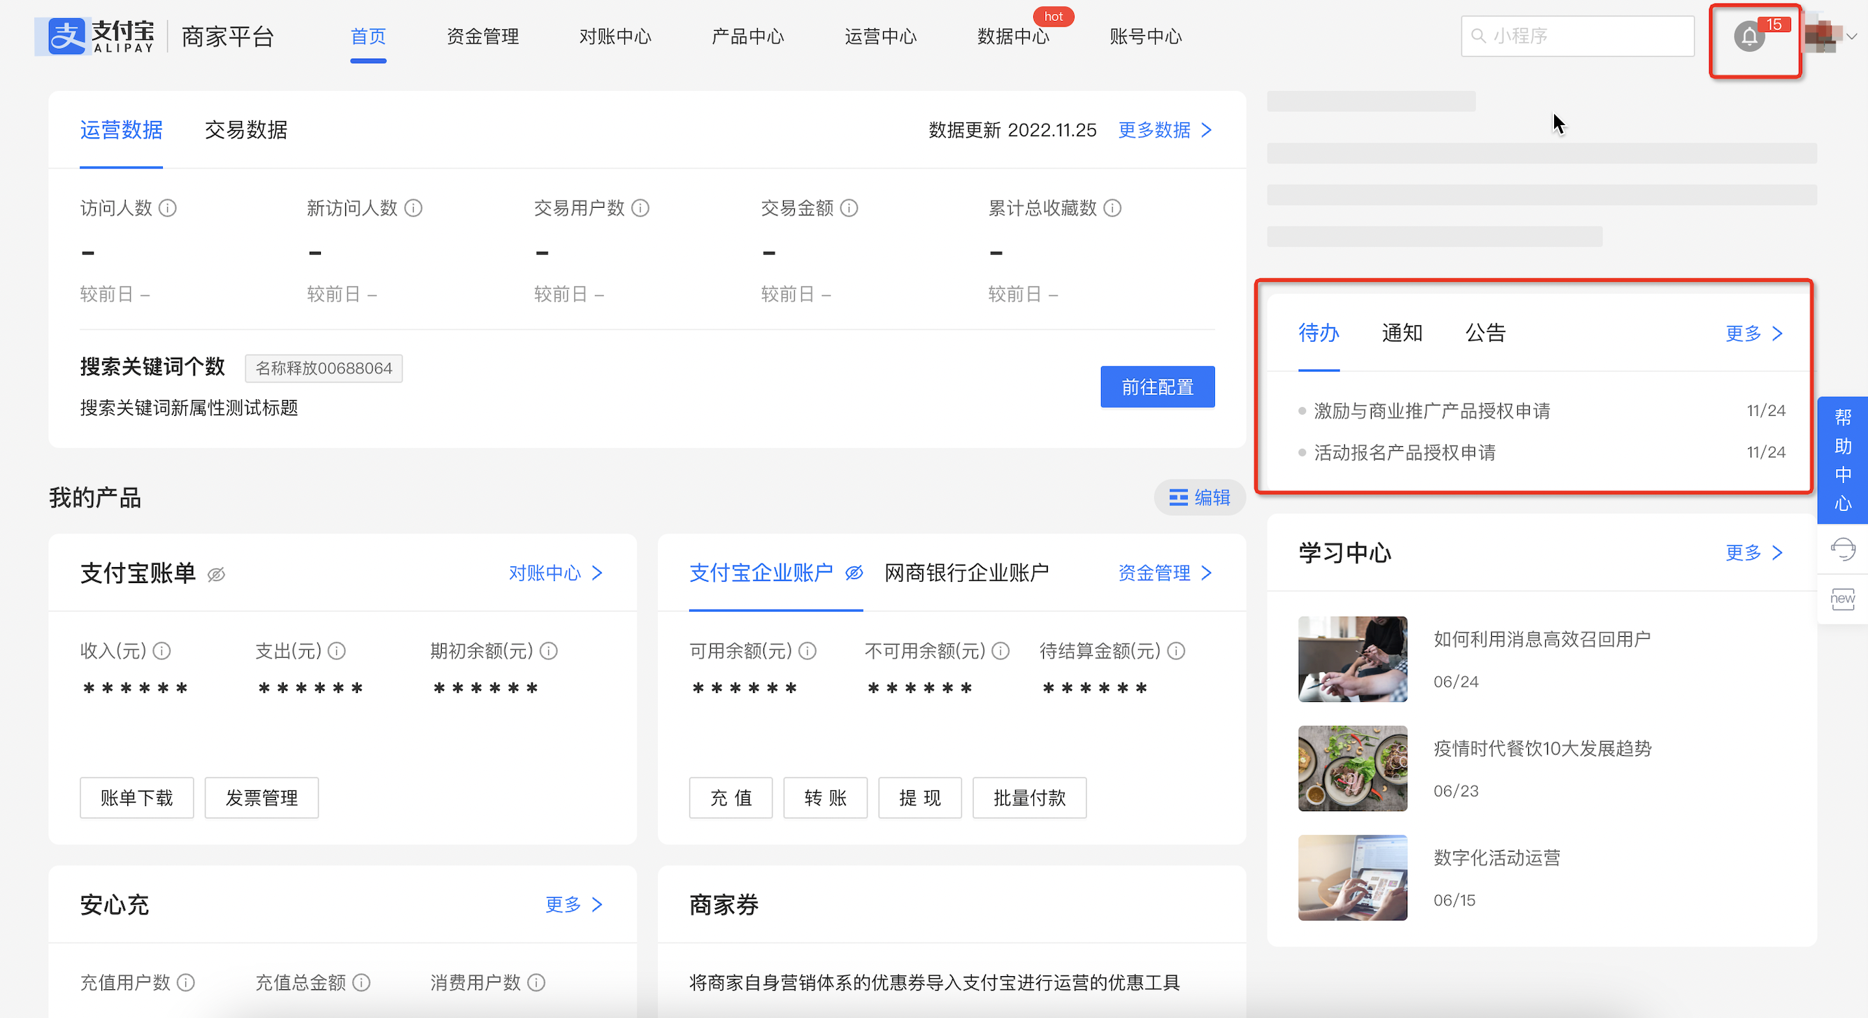Open todo 活动报名产品授权申请
The height and width of the screenshot is (1018, 1868).
pyautogui.click(x=1404, y=452)
